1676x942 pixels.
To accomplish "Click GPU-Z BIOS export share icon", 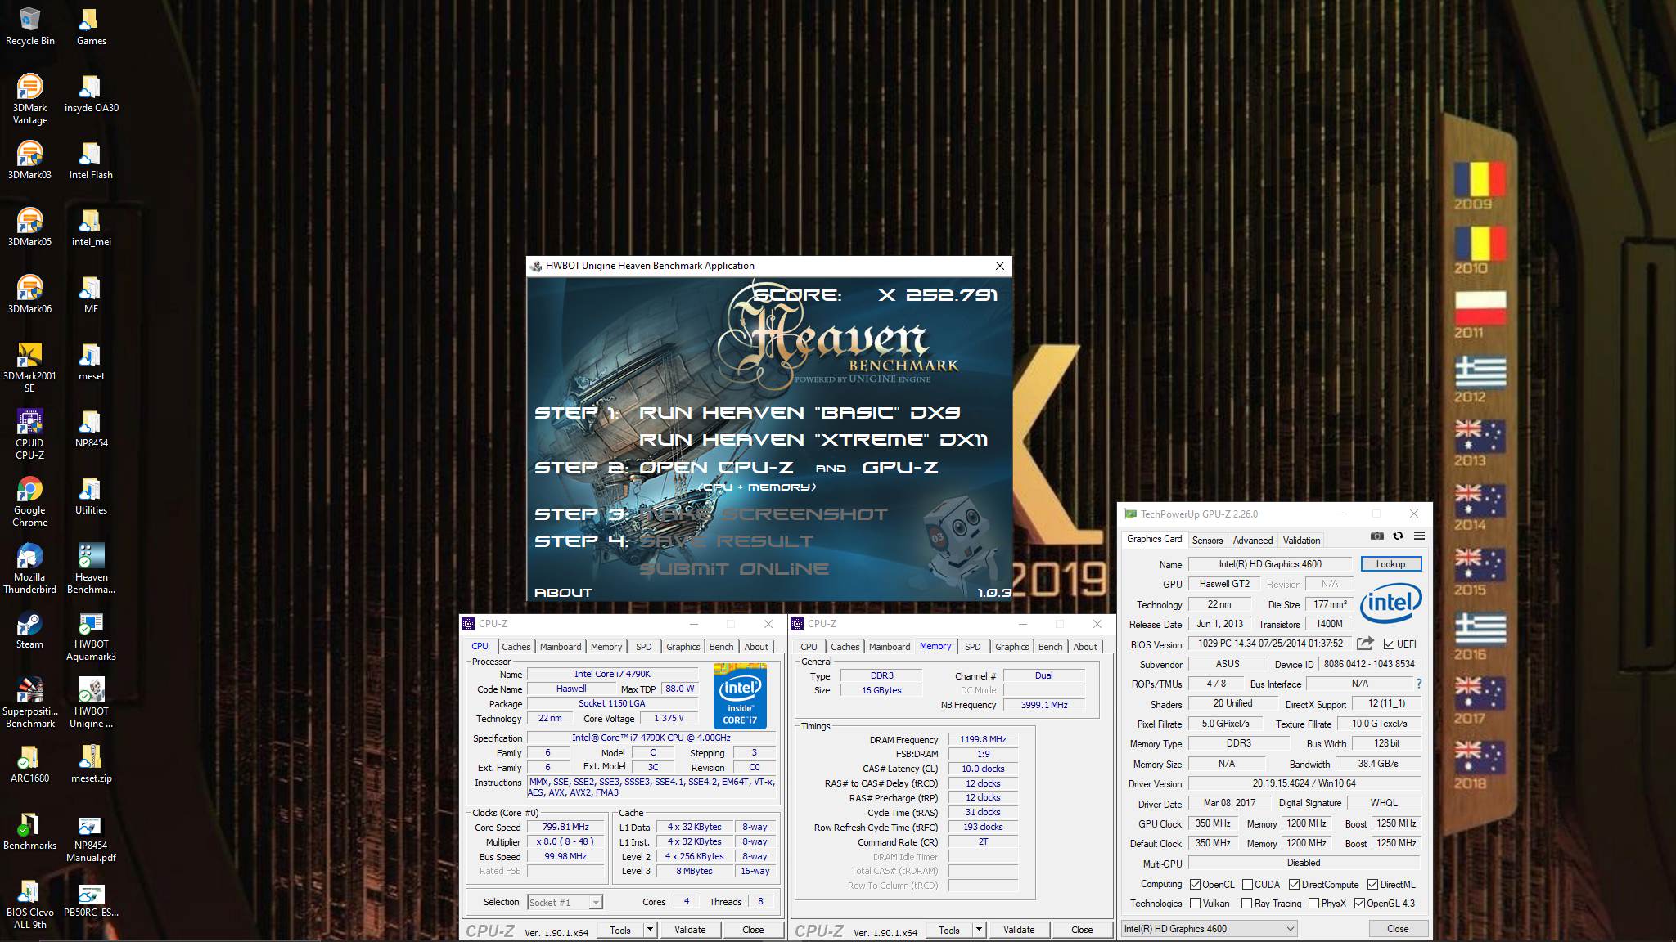I will click(1364, 644).
